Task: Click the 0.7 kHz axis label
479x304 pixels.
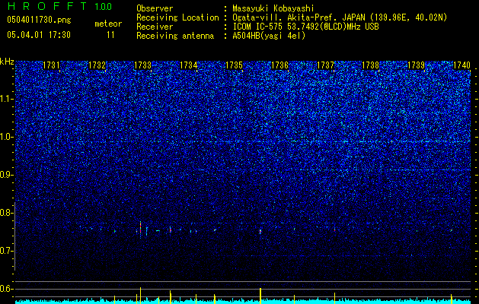Action: (x=7, y=251)
